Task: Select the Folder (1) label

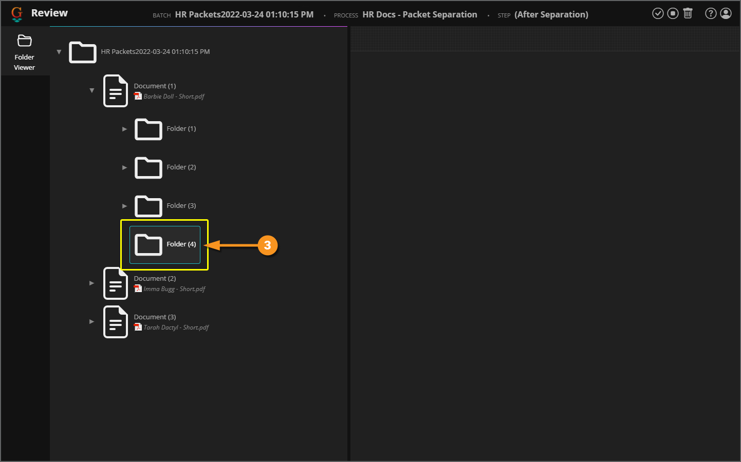Action: point(181,129)
